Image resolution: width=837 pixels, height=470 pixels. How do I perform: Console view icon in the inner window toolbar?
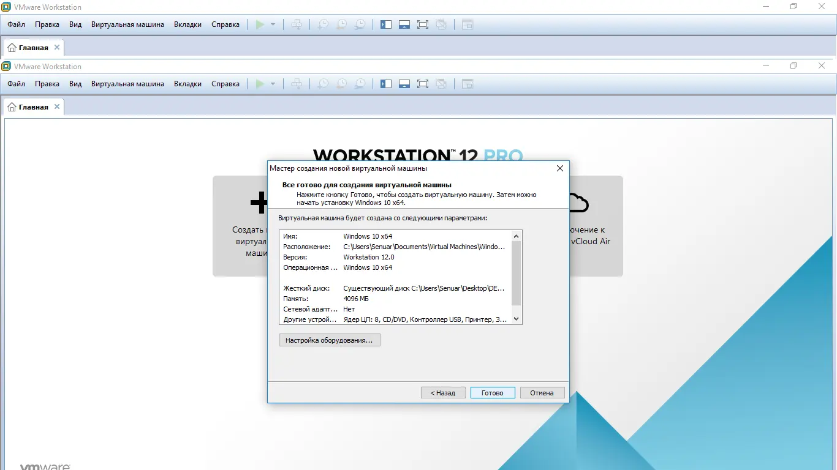point(468,84)
